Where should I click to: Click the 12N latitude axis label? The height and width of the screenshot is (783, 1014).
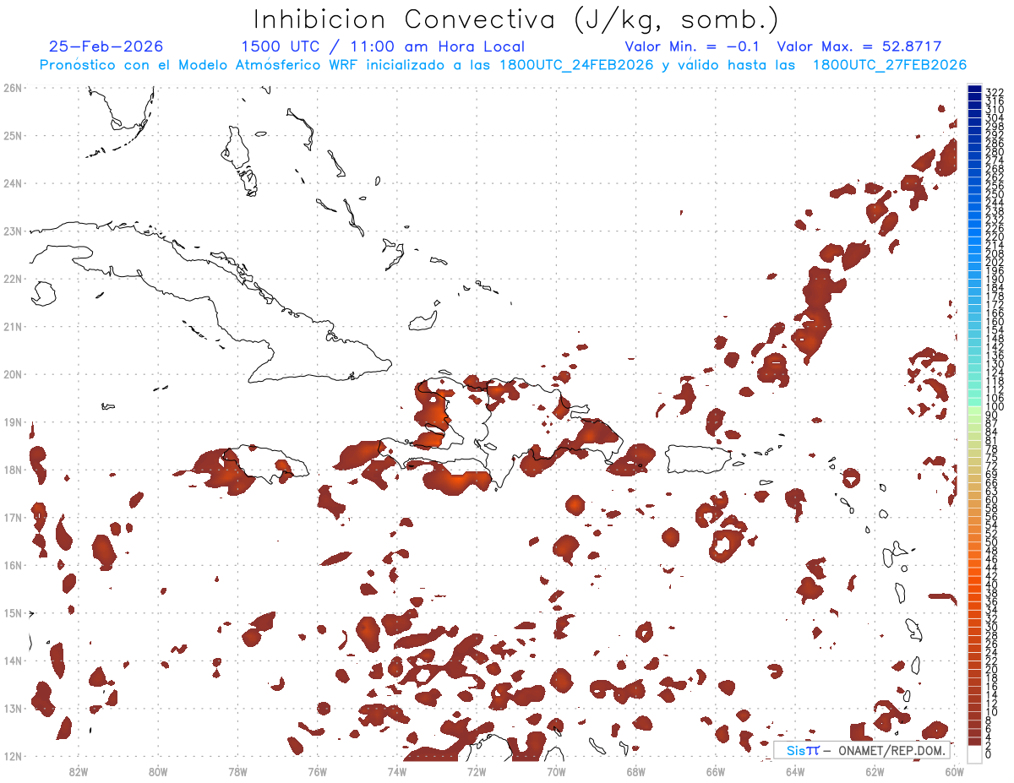coord(12,756)
